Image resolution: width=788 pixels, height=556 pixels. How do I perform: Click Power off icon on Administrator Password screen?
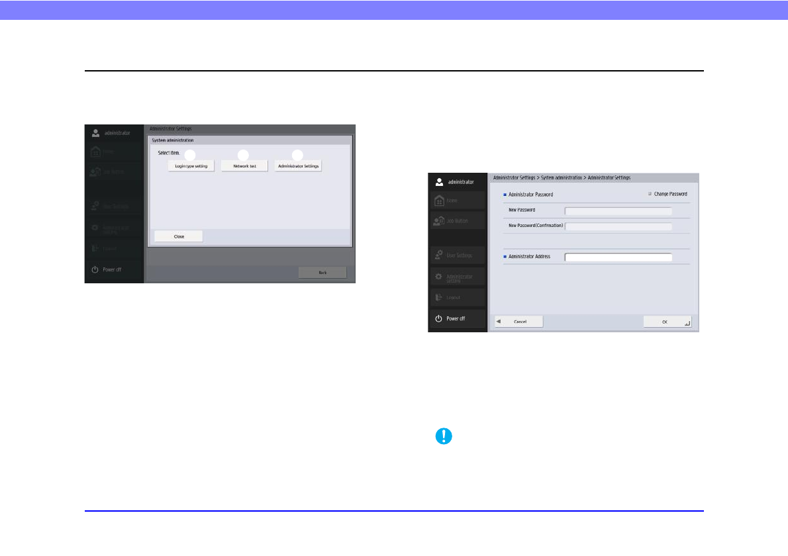click(x=438, y=318)
